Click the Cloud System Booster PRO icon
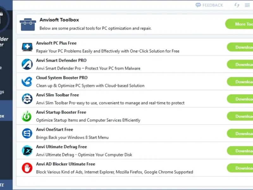 [x=27, y=82]
